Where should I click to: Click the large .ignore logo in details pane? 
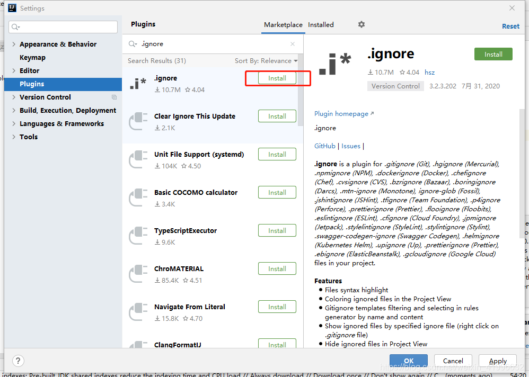[x=334, y=64]
